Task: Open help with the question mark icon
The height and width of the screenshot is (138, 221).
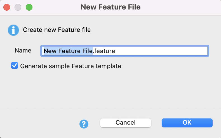Action: [x=84, y=124]
